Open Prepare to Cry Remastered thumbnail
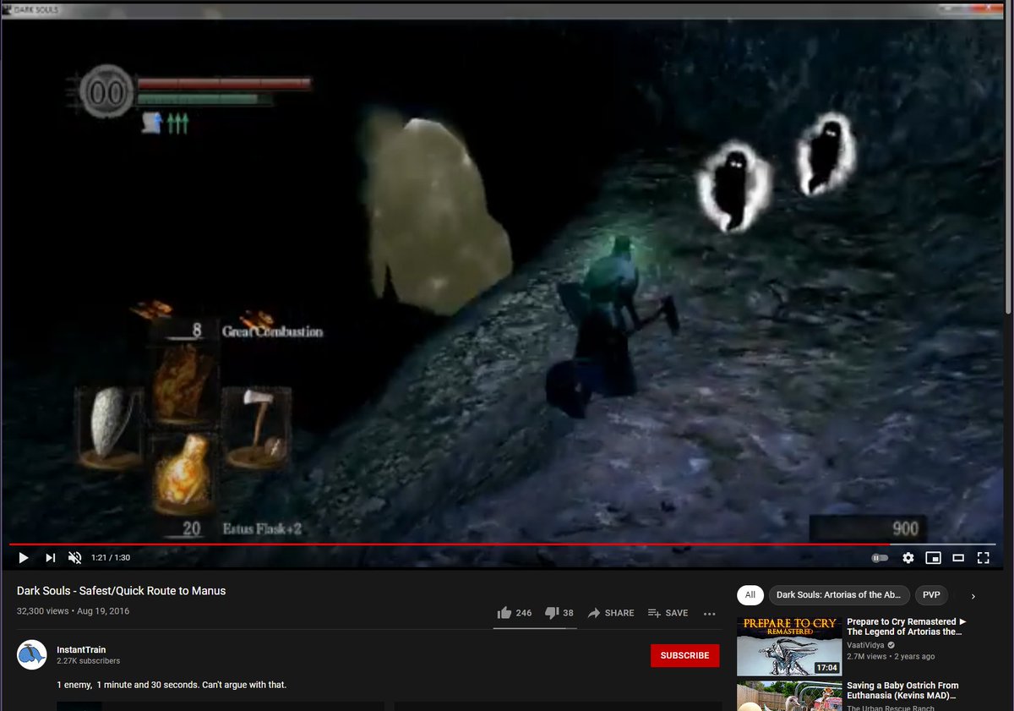This screenshot has height=711, width=1014. pyautogui.click(x=789, y=647)
